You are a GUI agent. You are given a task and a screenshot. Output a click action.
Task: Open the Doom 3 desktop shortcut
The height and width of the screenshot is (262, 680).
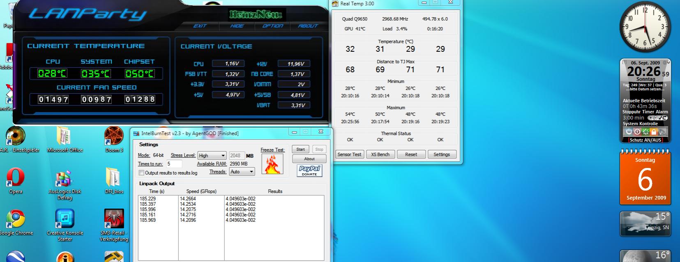point(114,136)
